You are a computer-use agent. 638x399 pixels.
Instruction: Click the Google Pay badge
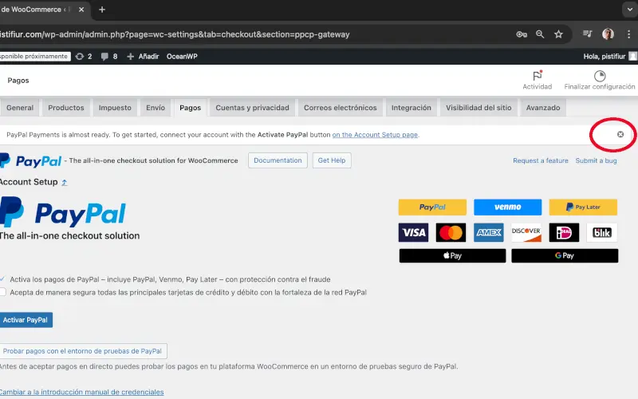pyautogui.click(x=565, y=255)
